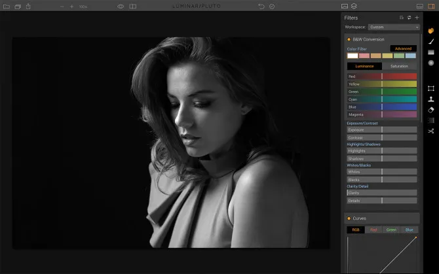Choose the Clone stamp tool
This screenshot has height=274, width=439.
pyautogui.click(x=431, y=99)
